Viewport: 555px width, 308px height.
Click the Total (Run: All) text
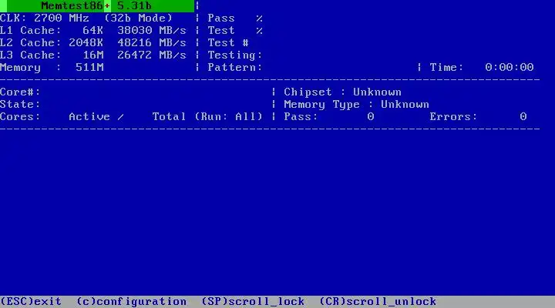coord(207,117)
